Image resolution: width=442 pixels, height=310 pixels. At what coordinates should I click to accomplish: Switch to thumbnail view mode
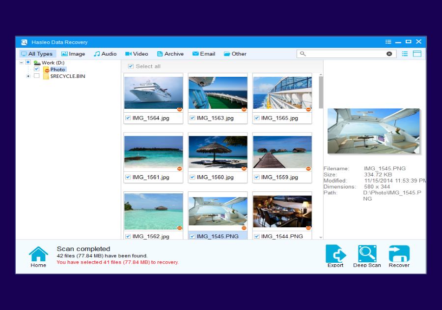417,54
